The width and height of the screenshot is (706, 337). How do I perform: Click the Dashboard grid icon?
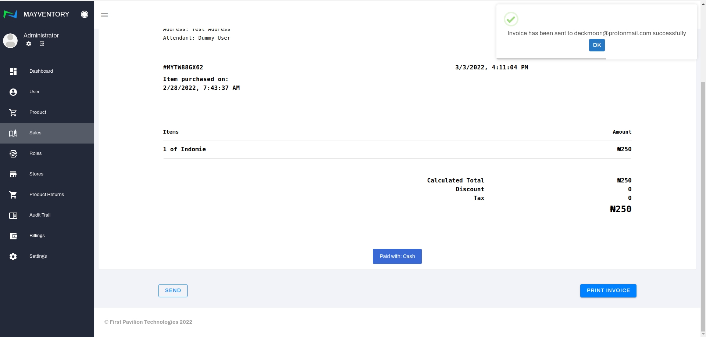click(13, 71)
